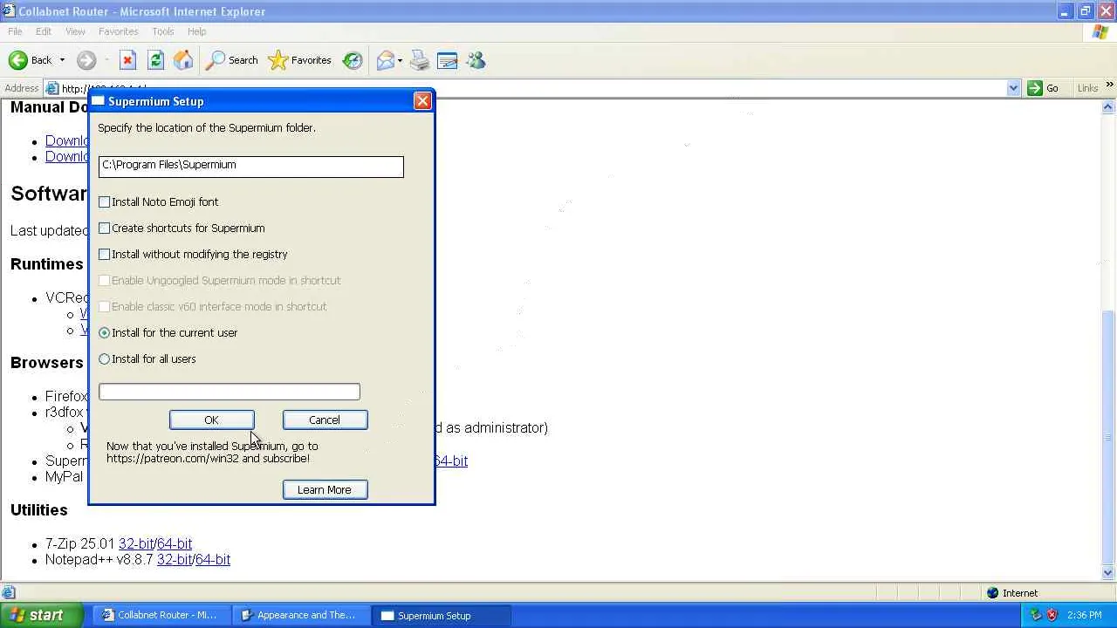
Task: Click the page icon in the Address bar
Action: pos(52,88)
